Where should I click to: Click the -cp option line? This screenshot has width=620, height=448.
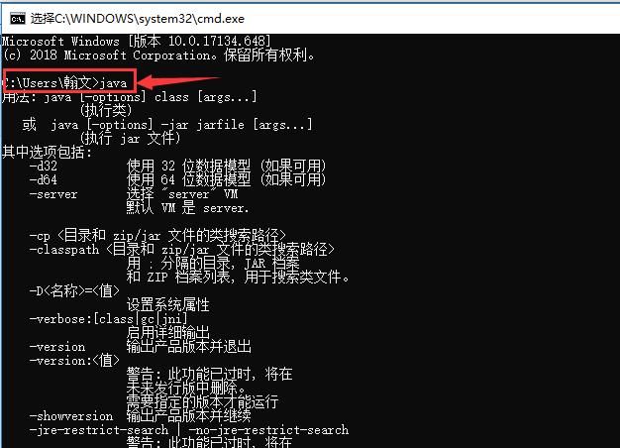[157, 236]
